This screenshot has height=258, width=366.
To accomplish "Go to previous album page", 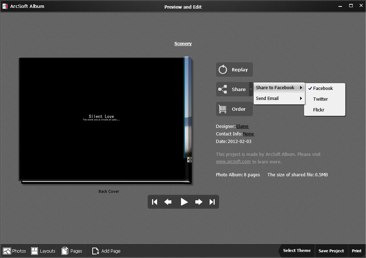I will click(x=168, y=202).
